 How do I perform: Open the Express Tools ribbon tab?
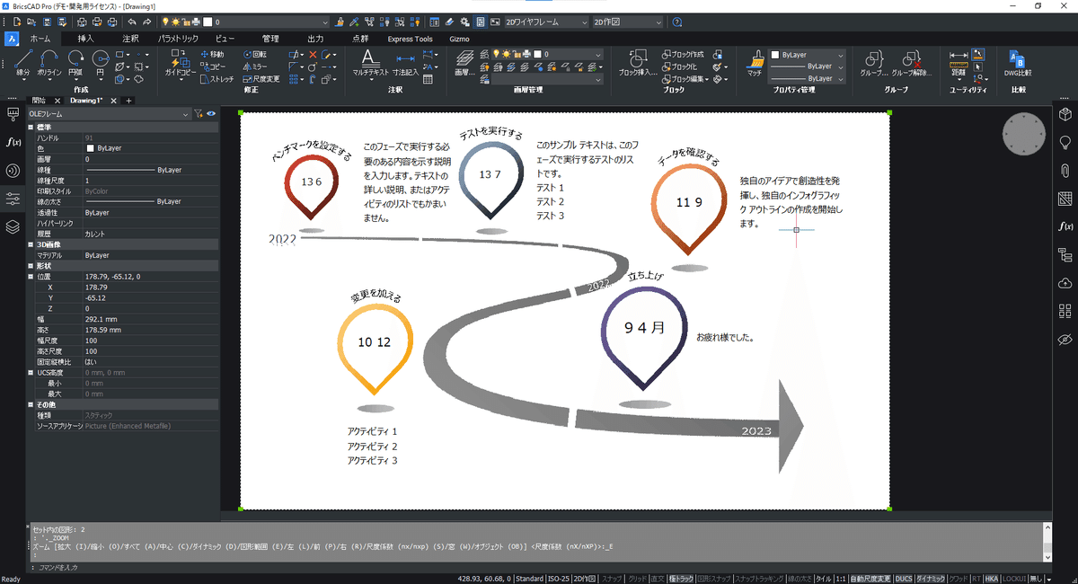click(x=410, y=39)
